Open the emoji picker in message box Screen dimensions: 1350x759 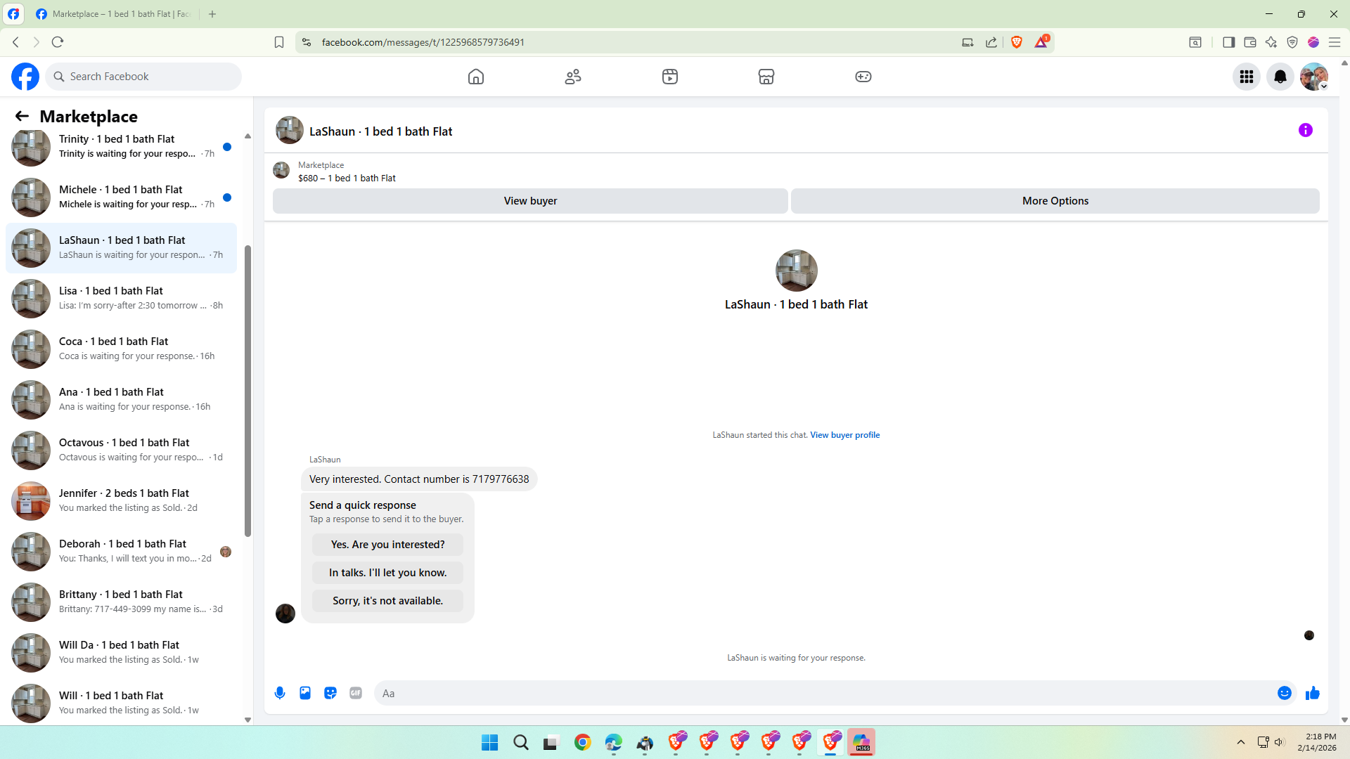pyautogui.click(x=1285, y=693)
